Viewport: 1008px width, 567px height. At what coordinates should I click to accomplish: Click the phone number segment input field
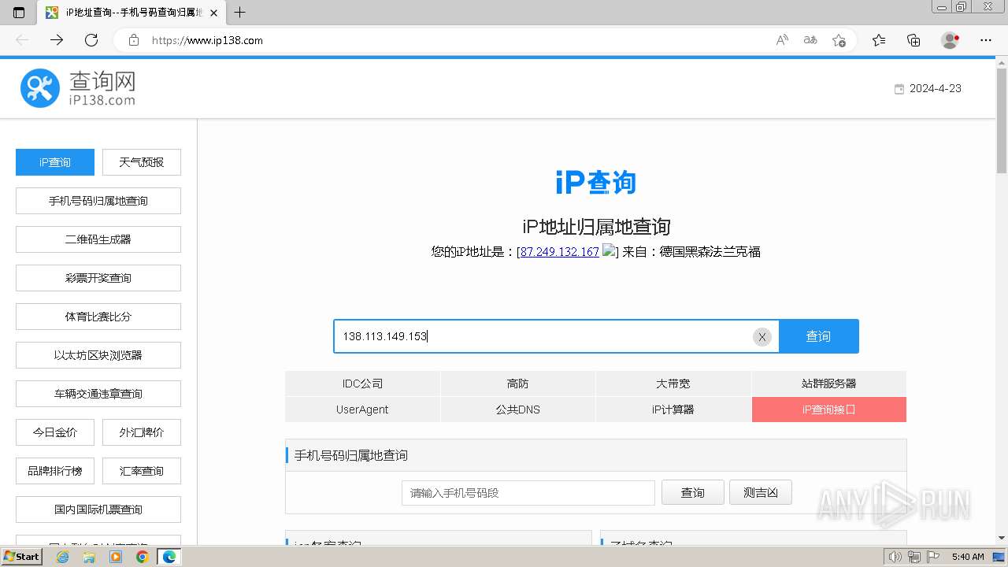click(528, 493)
